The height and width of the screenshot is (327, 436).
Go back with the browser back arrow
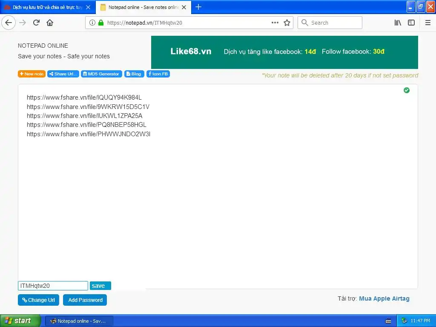[9, 23]
